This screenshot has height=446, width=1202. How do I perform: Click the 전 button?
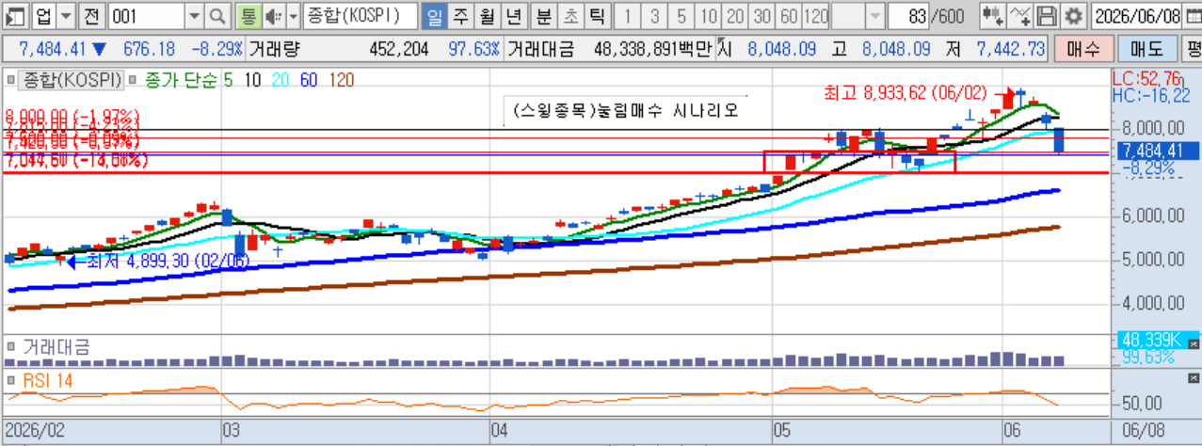tap(90, 16)
